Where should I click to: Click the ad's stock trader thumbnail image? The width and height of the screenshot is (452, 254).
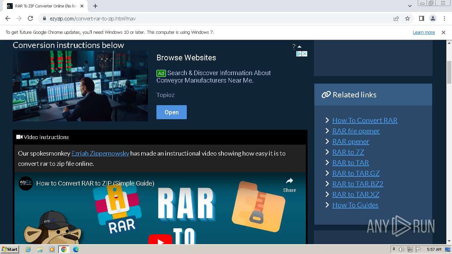[80, 86]
